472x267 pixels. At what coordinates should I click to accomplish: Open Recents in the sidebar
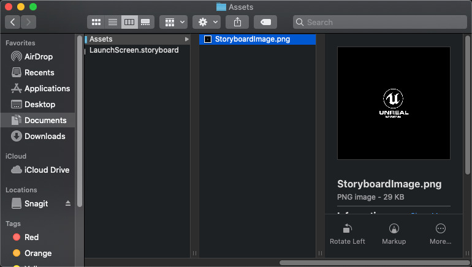click(x=37, y=72)
